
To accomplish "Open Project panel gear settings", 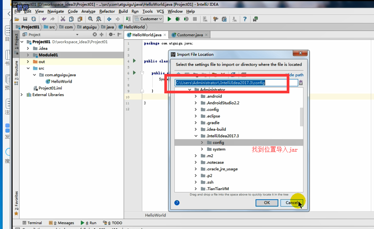I will point(111,35).
